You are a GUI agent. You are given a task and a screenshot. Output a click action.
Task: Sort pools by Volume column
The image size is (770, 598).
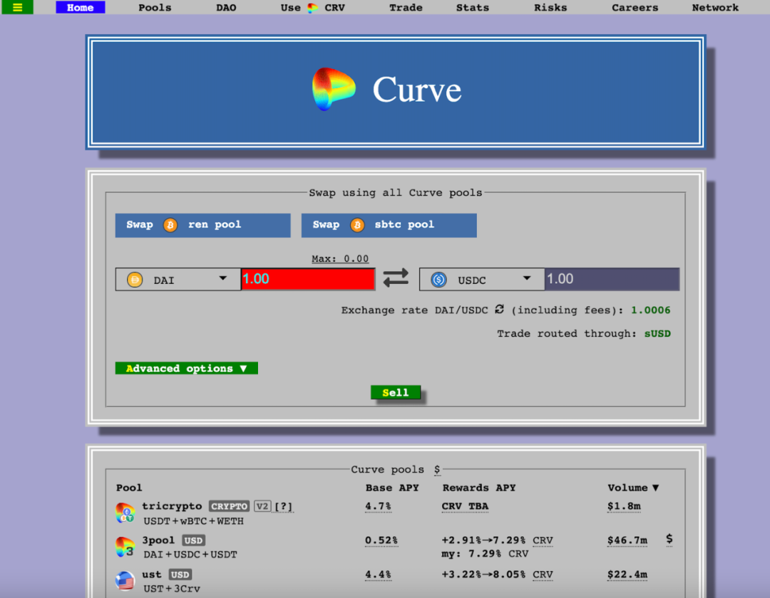[632, 488]
